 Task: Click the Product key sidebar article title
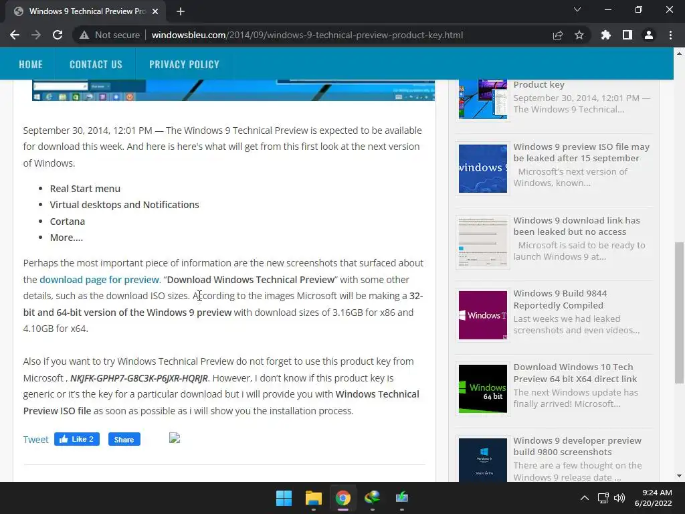click(x=539, y=85)
